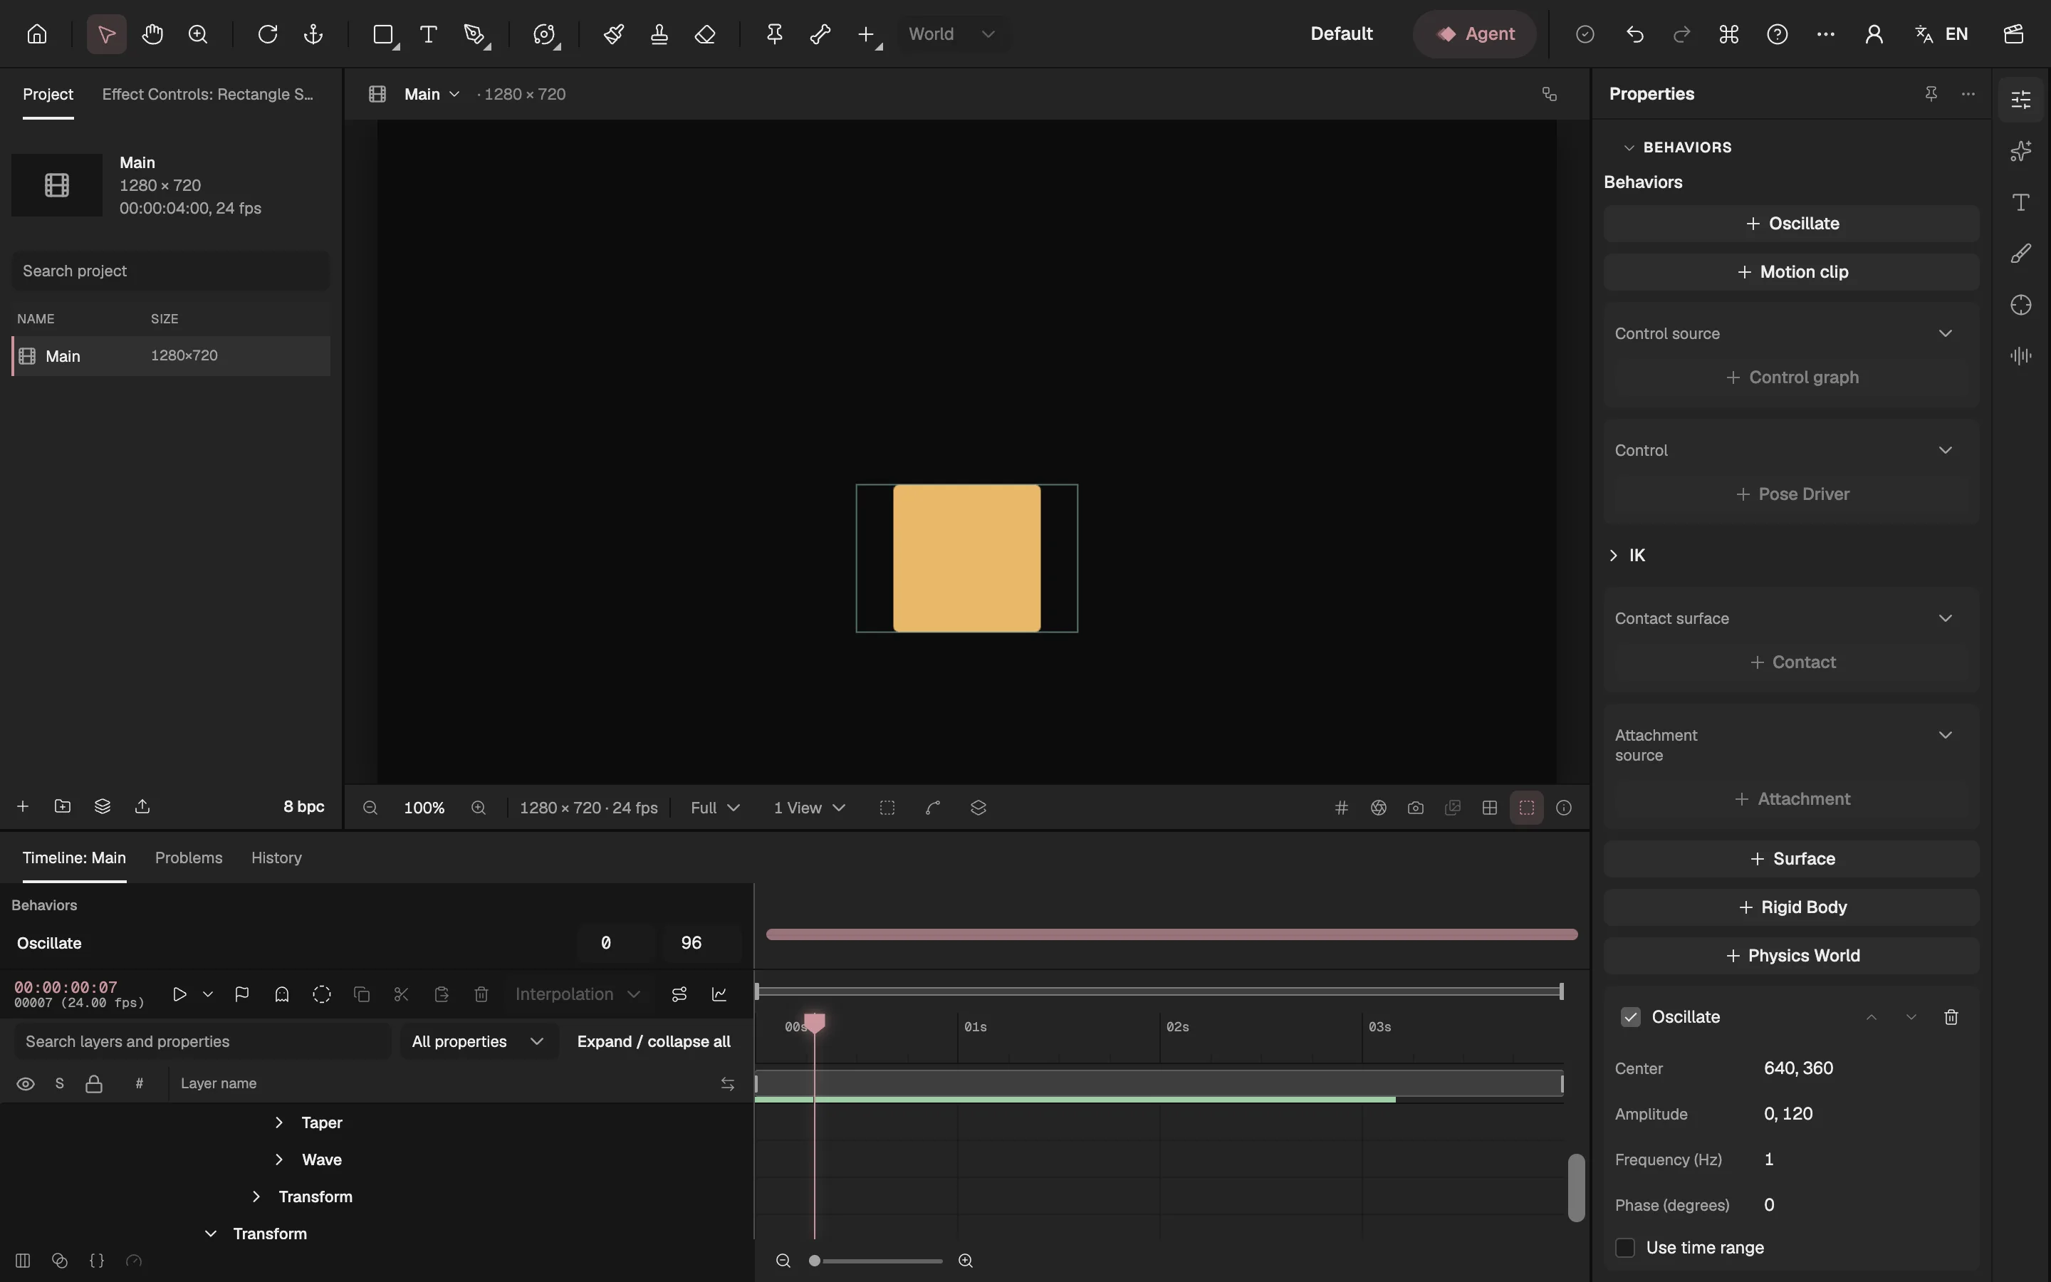Screen dimensions: 2051x1282
Task: Expand the Taper property group
Action: point(279,1122)
